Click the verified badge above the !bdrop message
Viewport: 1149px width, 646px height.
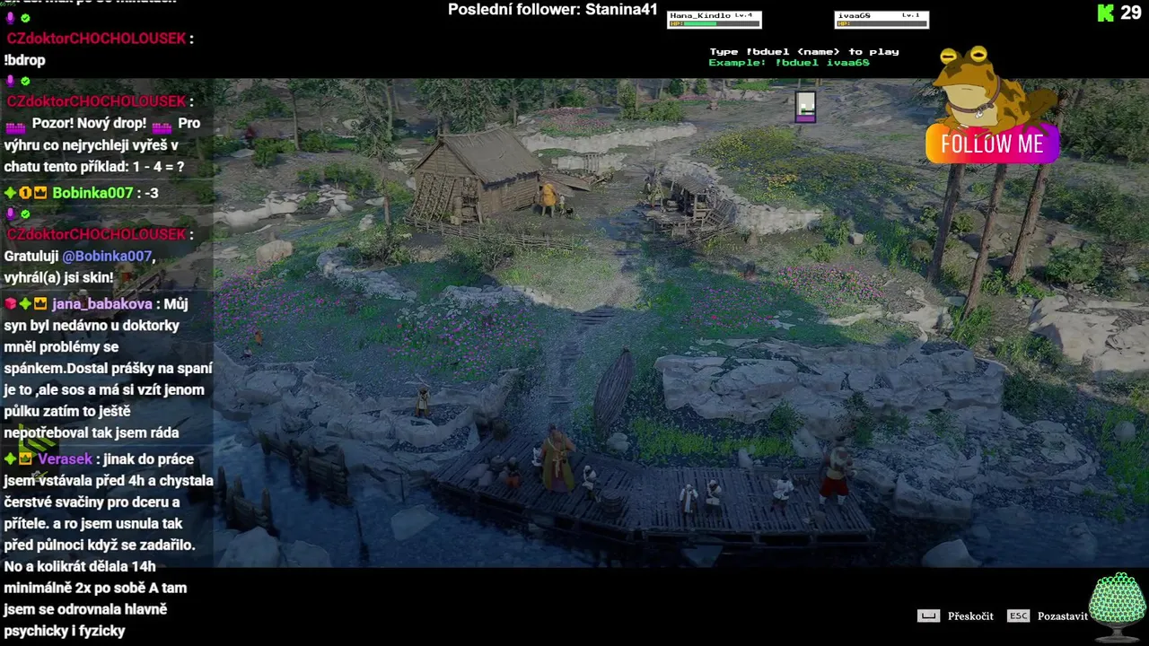tap(25, 18)
